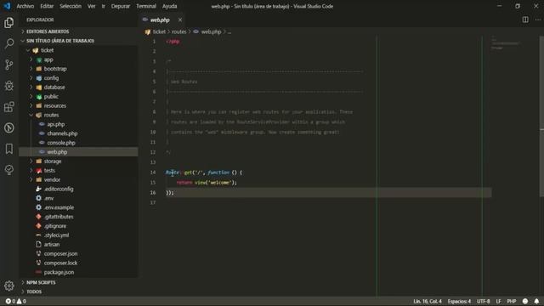Change indentation via Espacios: 4

(x=459, y=301)
